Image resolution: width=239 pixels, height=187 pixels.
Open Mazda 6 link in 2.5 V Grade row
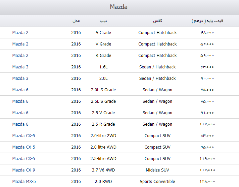point(20,113)
